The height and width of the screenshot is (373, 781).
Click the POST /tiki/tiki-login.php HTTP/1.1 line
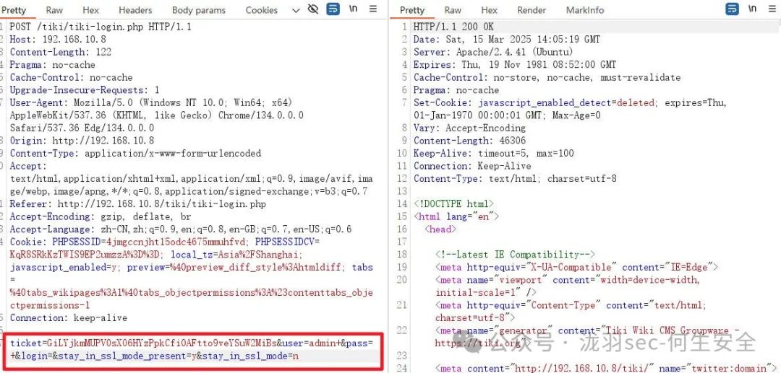101,27
